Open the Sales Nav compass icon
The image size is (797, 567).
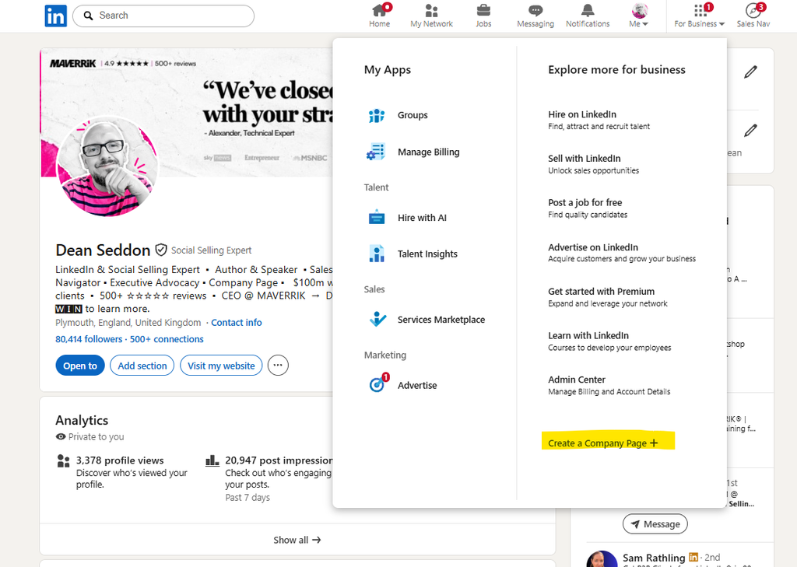pyautogui.click(x=753, y=10)
